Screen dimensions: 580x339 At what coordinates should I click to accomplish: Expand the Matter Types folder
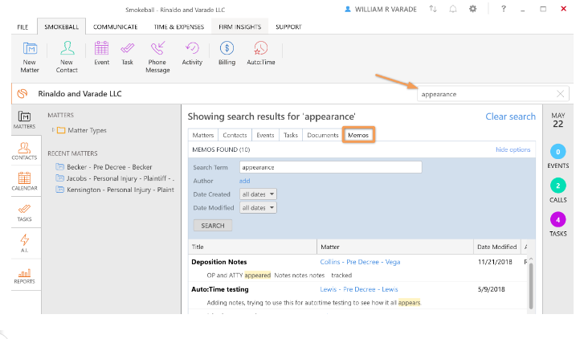pyautogui.click(x=53, y=130)
